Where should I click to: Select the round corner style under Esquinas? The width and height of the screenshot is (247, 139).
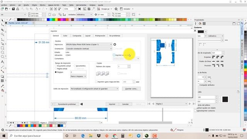coord(218,57)
